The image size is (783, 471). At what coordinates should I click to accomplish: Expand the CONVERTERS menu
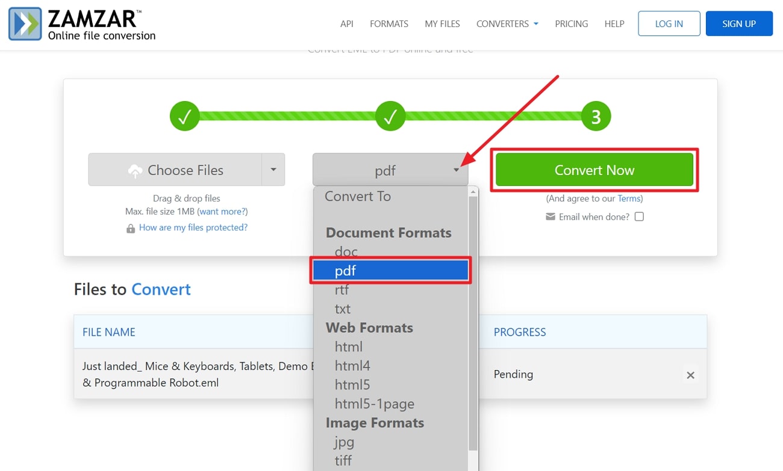pyautogui.click(x=507, y=24)
